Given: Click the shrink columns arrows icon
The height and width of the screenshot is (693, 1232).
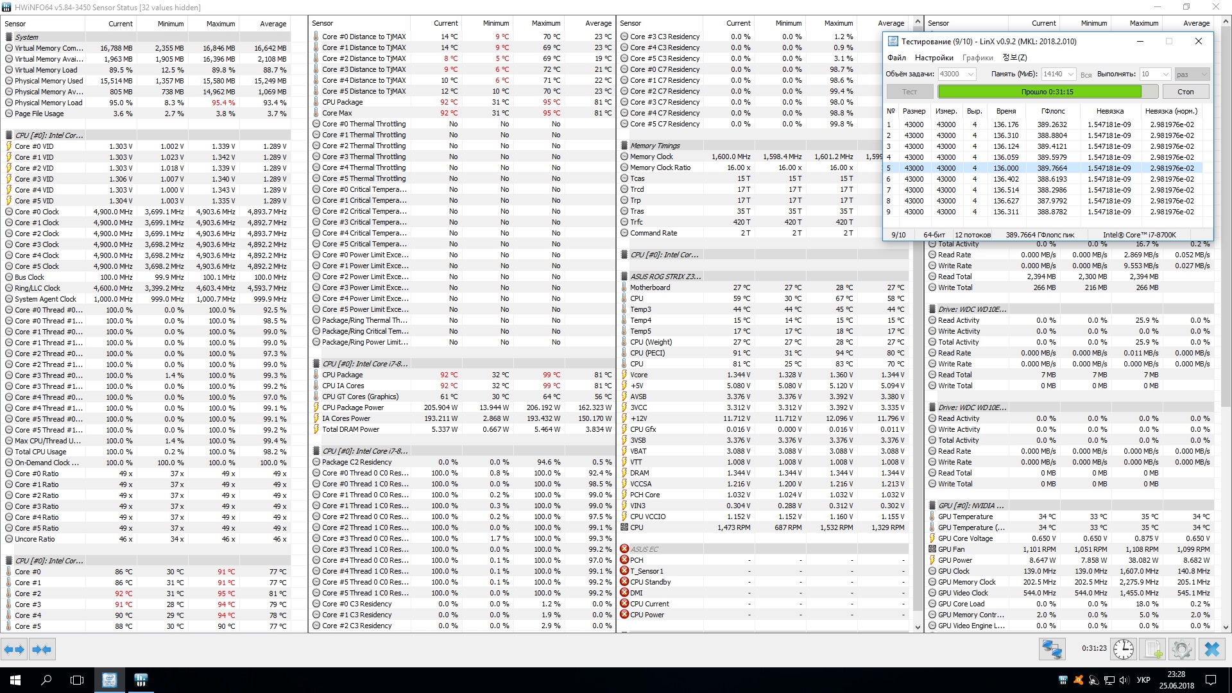Looking at the screenshot, I should coord(42,649).
